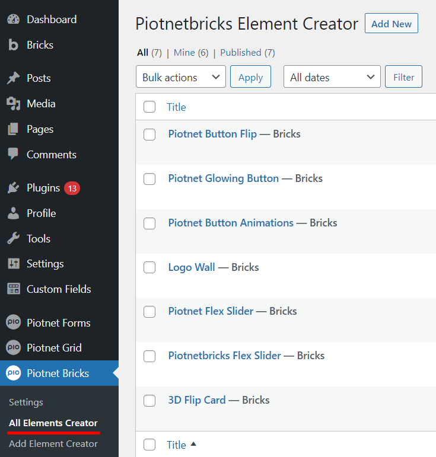
Task: Tick the 3D Flip Card checkbox
Action: coord(149,401)
